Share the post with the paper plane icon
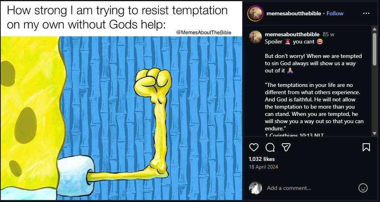The height and width of the screenshot is (202, 380). tap(286, 147)
